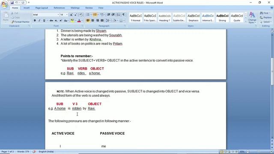Open Change Case options
Image resolution: width=274 pixels, height=154 pixels.
click(x=66, y=21)
